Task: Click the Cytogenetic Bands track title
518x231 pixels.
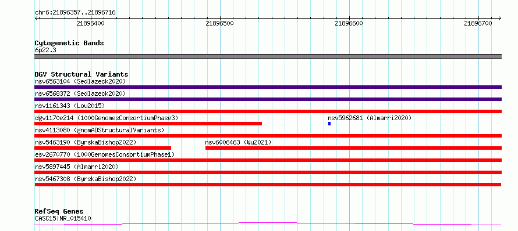Action: (x=69, y=43)
